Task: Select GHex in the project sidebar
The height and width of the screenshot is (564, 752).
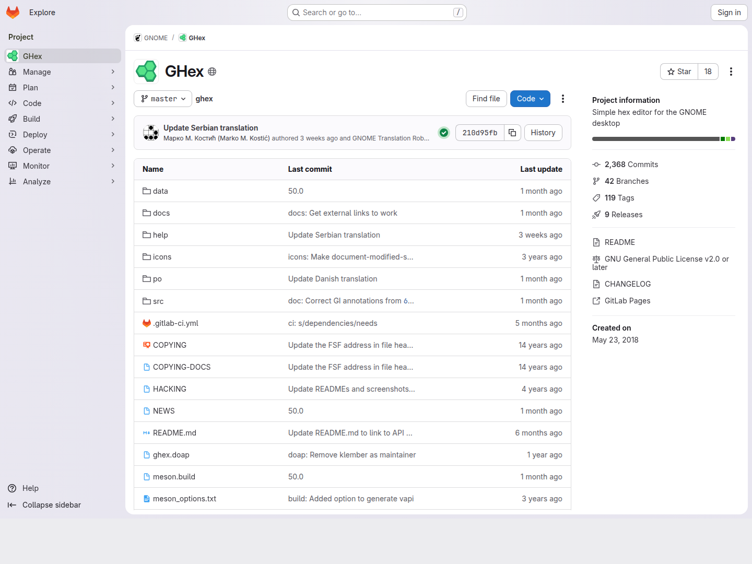Action: pos(63,56)
